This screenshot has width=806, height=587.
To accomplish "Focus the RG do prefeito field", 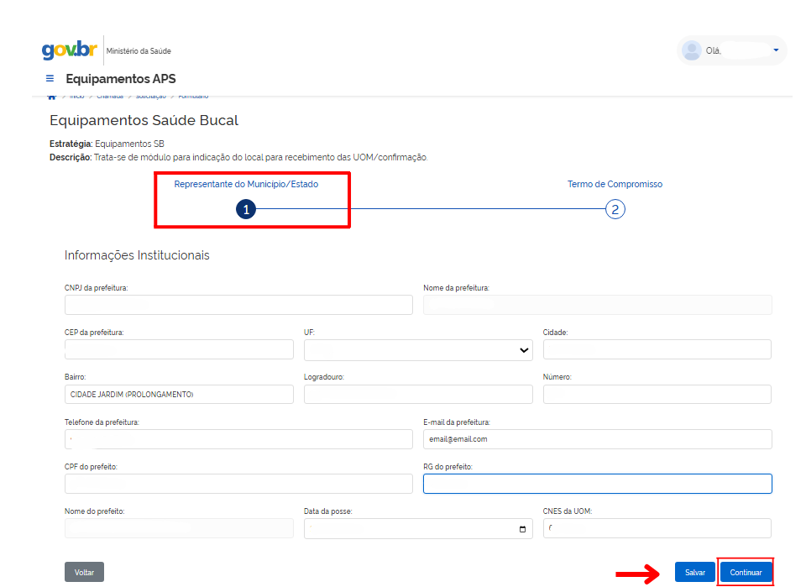I will (597, 484).
